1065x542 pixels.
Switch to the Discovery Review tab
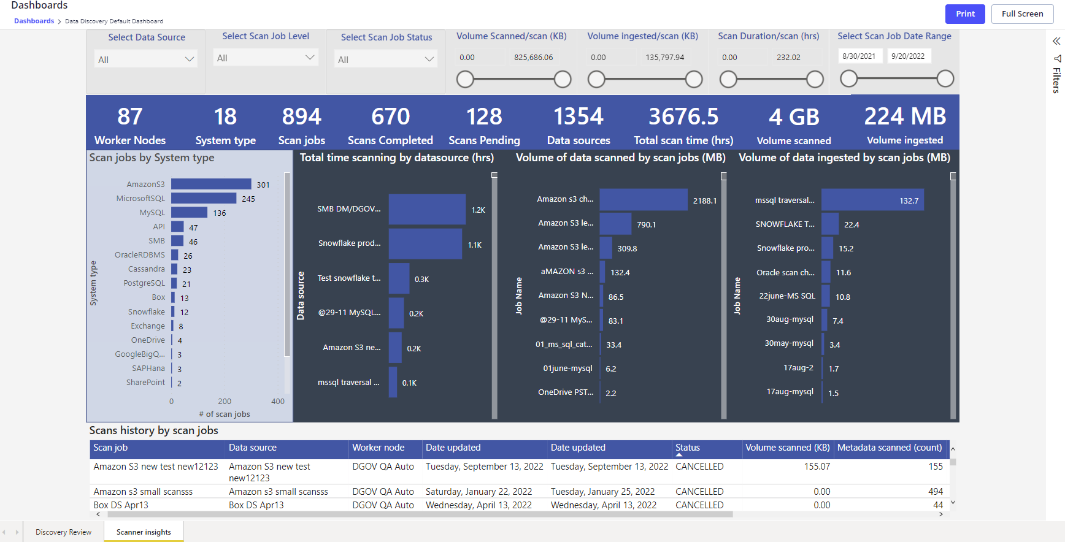tap(63, 532)
